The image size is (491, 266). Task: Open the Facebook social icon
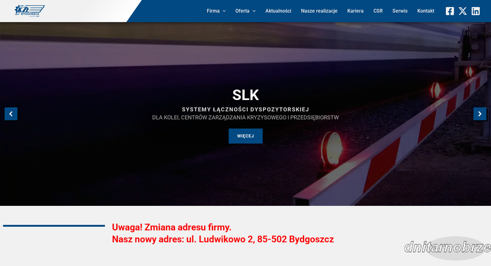coord(450,11)
